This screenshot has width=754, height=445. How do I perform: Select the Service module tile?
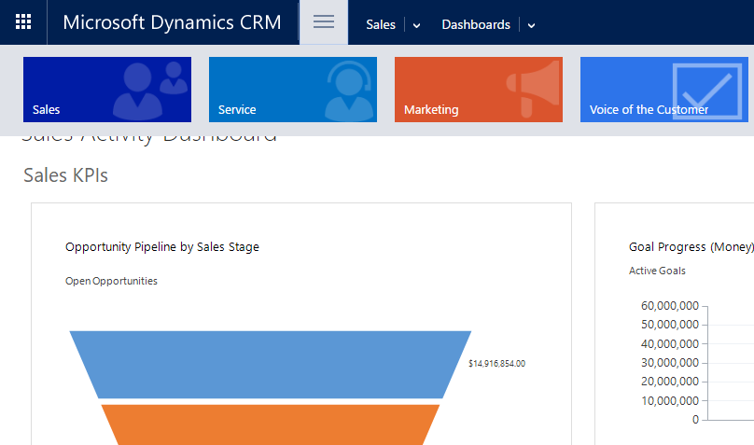293,90
